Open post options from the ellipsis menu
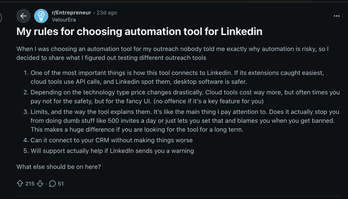The height and width of the screenshot is (199, 348). 336,16
